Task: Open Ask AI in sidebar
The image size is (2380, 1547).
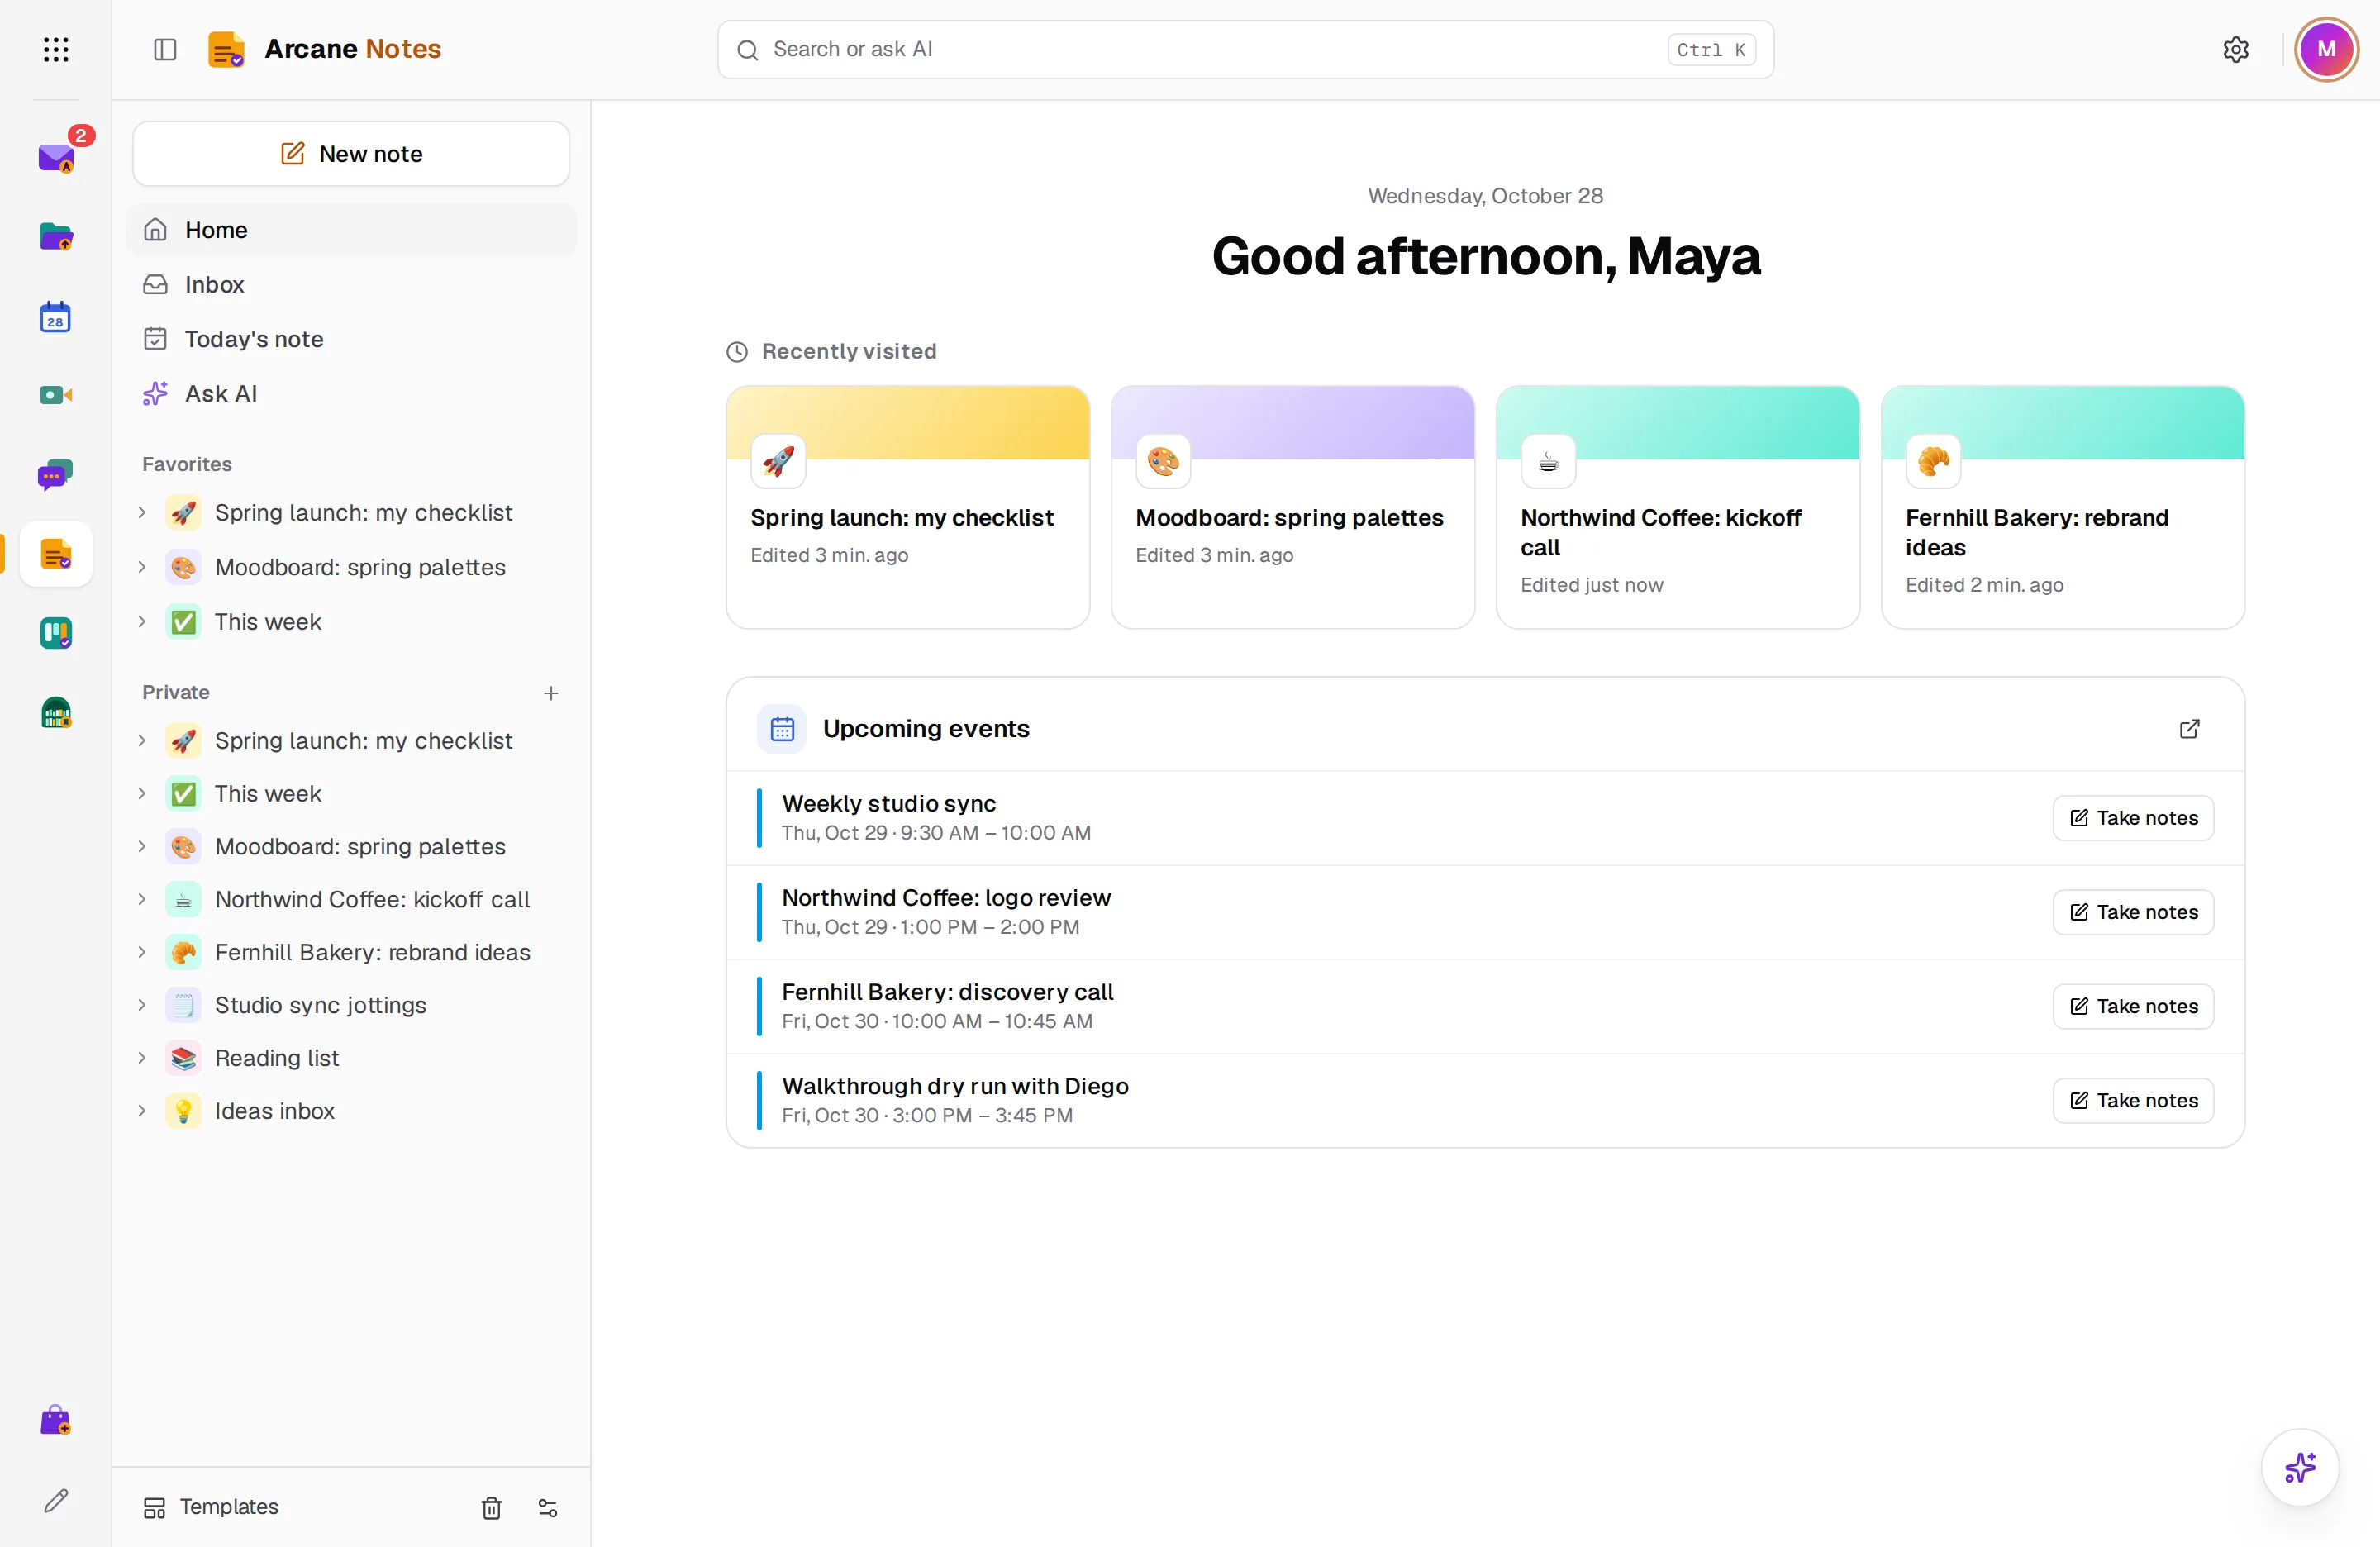Action: (351, 393)
